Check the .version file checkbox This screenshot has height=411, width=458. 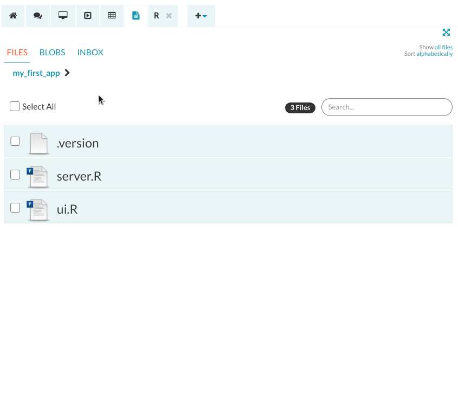(15, 142)
